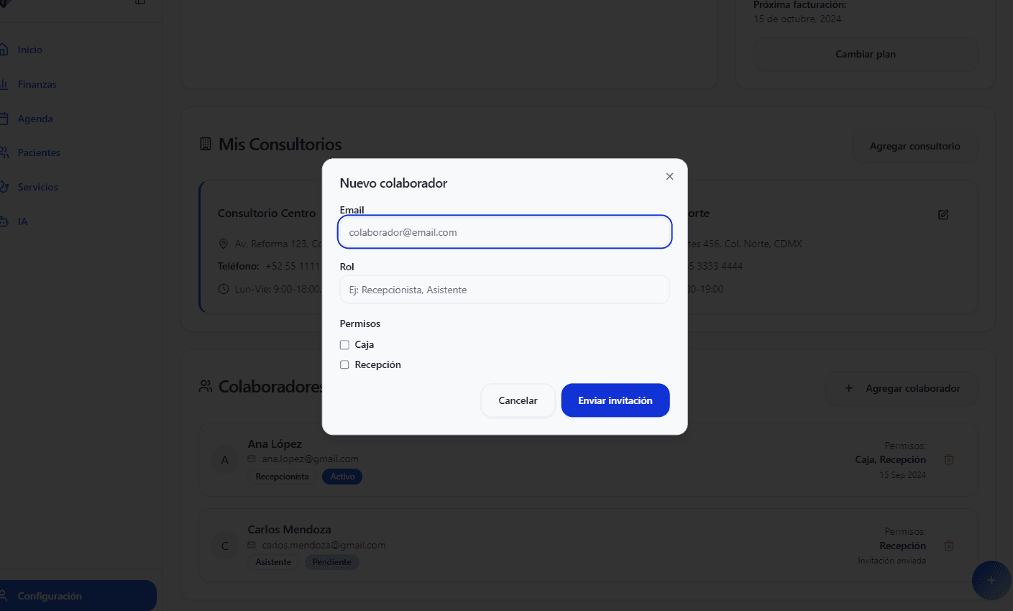The image size is (1013, 611).
Task: Remove Carlos Mendoza using trash icon
Action: (x=949, y=546)
